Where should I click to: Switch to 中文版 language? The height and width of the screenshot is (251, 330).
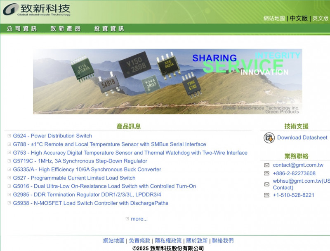click(x=299, y=18)
